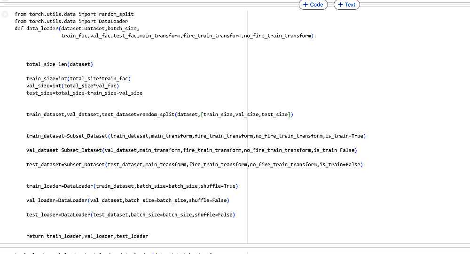This screenshot has width=470, height=254.
Task: Click the total_size=len(dataset) line
Action: 60,64
